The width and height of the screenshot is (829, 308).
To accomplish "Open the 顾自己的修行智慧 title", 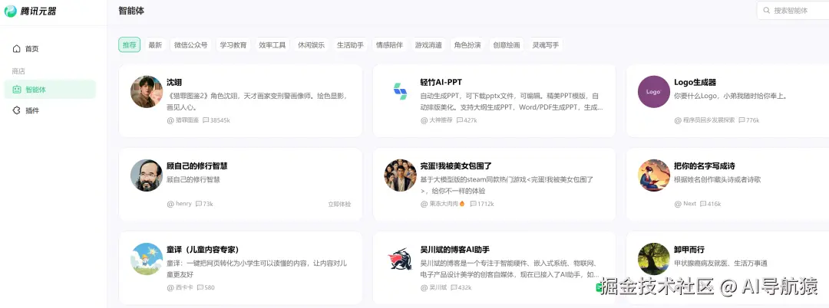I will pos(197,166).
